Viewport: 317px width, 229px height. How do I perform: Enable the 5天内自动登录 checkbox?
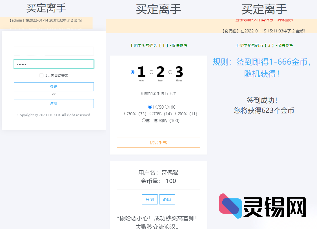(41, 75)
